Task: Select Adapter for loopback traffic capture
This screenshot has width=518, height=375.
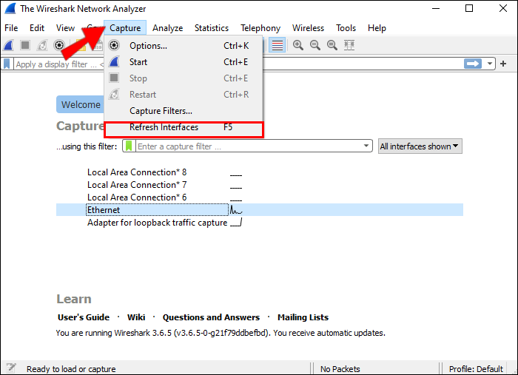Action: click(157, 223)
